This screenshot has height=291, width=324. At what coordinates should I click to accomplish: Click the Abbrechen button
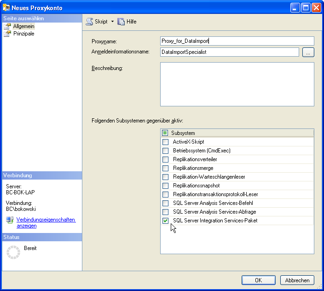pos(297,280)
